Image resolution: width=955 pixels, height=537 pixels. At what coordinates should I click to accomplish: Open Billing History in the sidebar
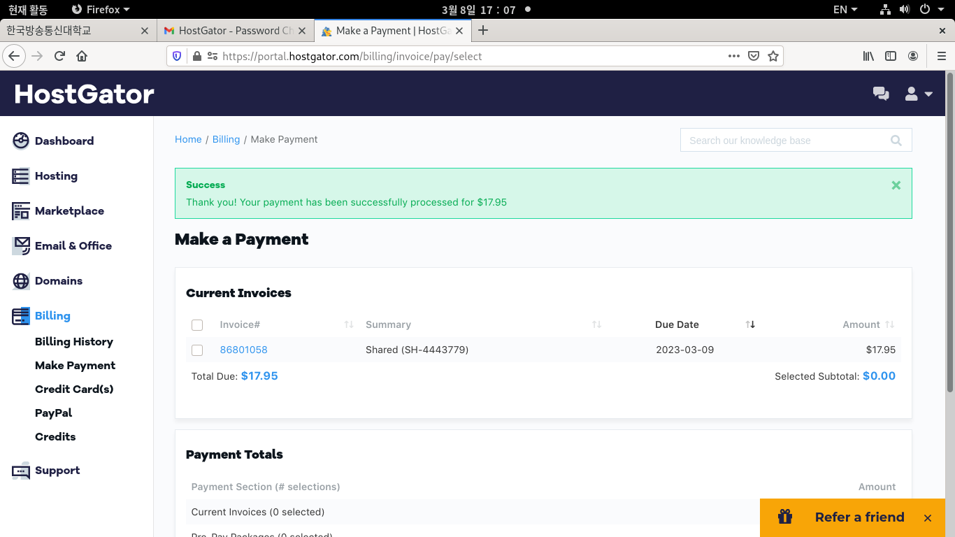[x=74, y=342]
